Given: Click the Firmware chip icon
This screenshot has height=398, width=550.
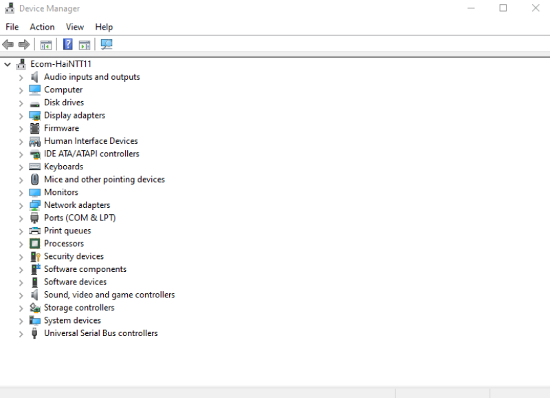Looking at the screenshot, I should 35,128.
